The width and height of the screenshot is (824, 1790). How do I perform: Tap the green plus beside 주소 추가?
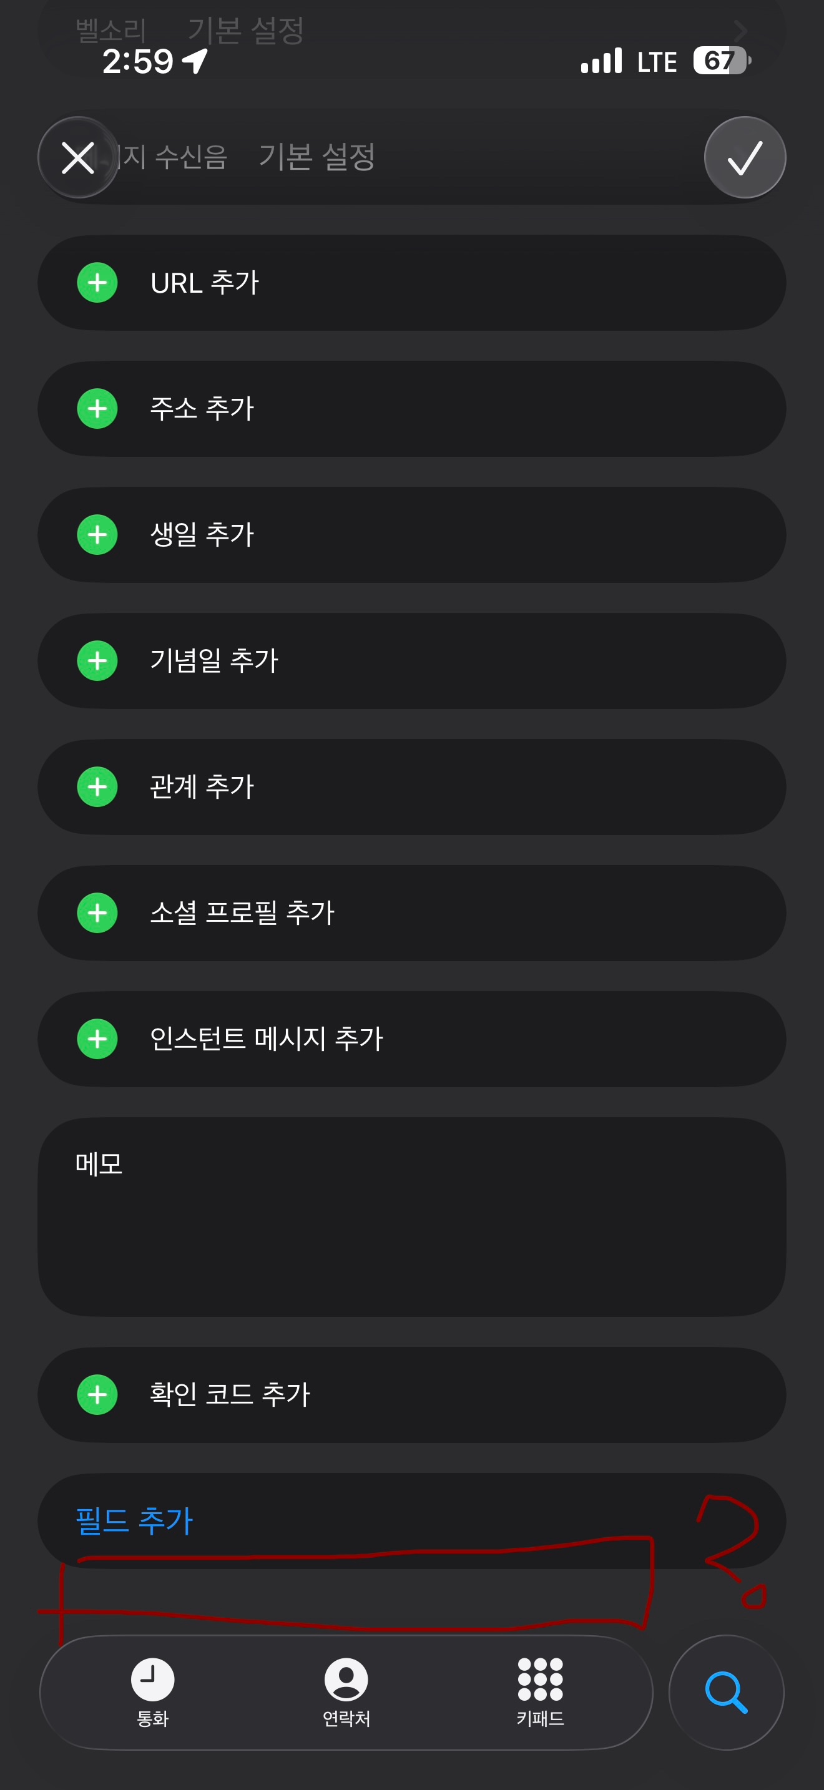click(x=97, y=409)
